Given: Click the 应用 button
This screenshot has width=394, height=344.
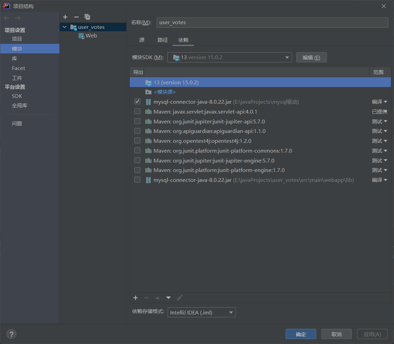Looking at the screenshot, I should tap(372, 334).
